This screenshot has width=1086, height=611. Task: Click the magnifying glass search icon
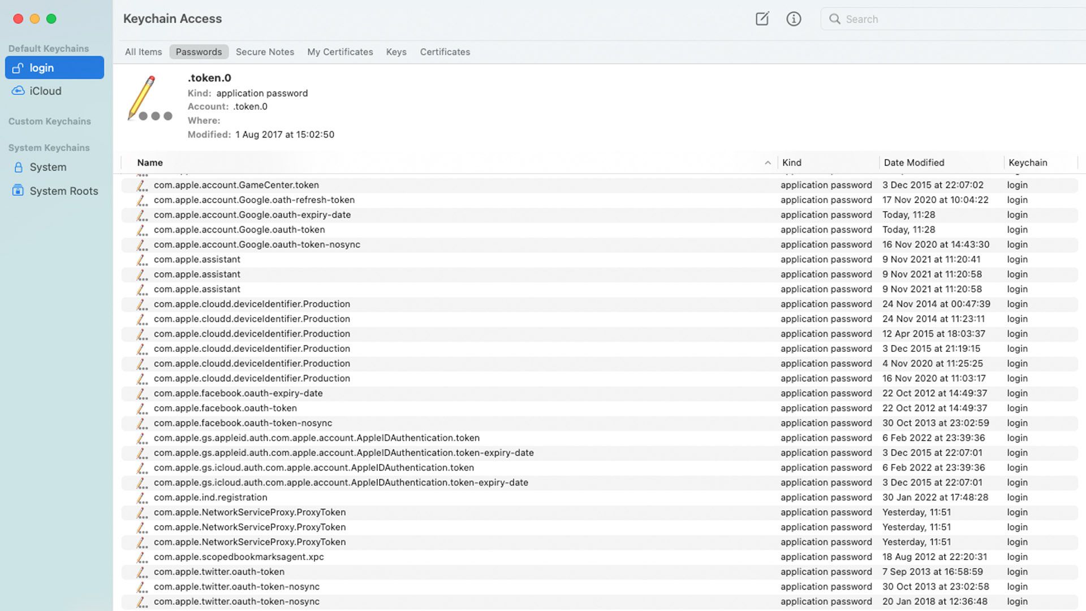[x=834, y=19]
